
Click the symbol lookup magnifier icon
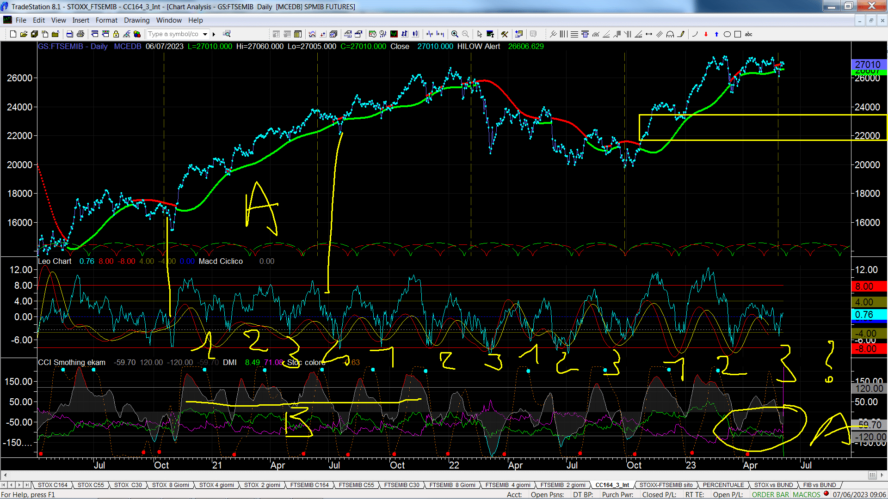tap(227, 34)
